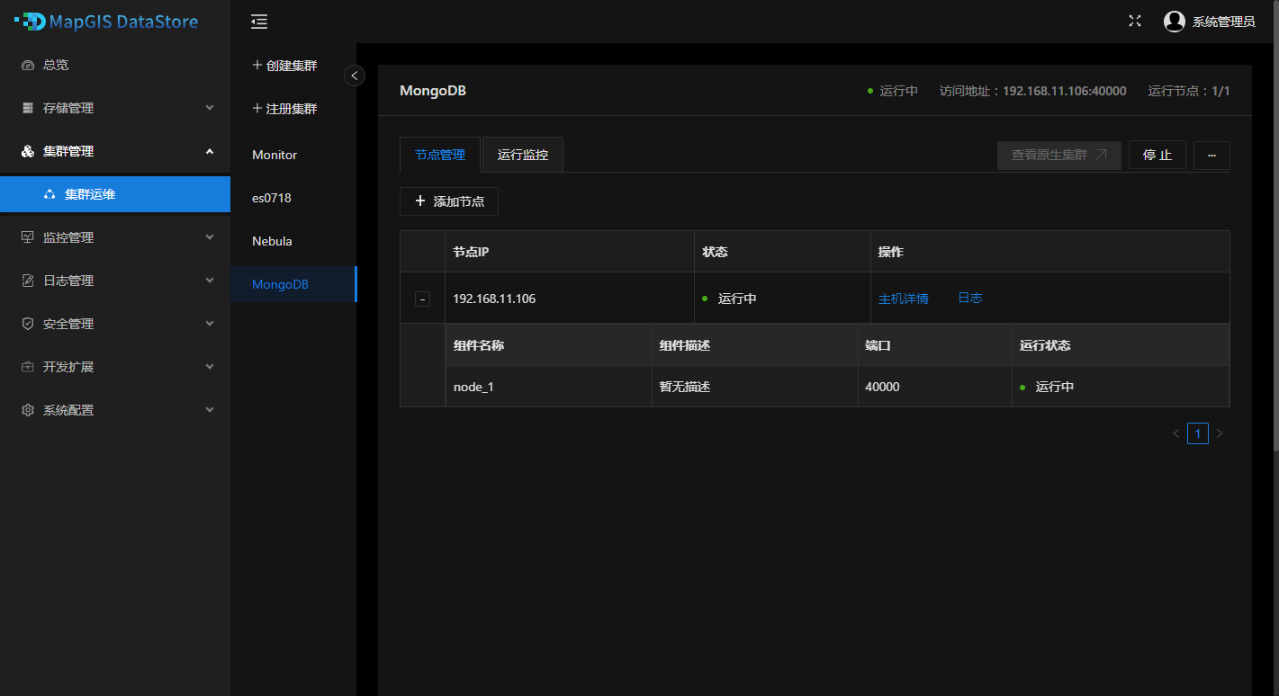Collapse the 集群管理 chevron
Viewport: 1279px width, 696px height.
click(x=210, y=151)
